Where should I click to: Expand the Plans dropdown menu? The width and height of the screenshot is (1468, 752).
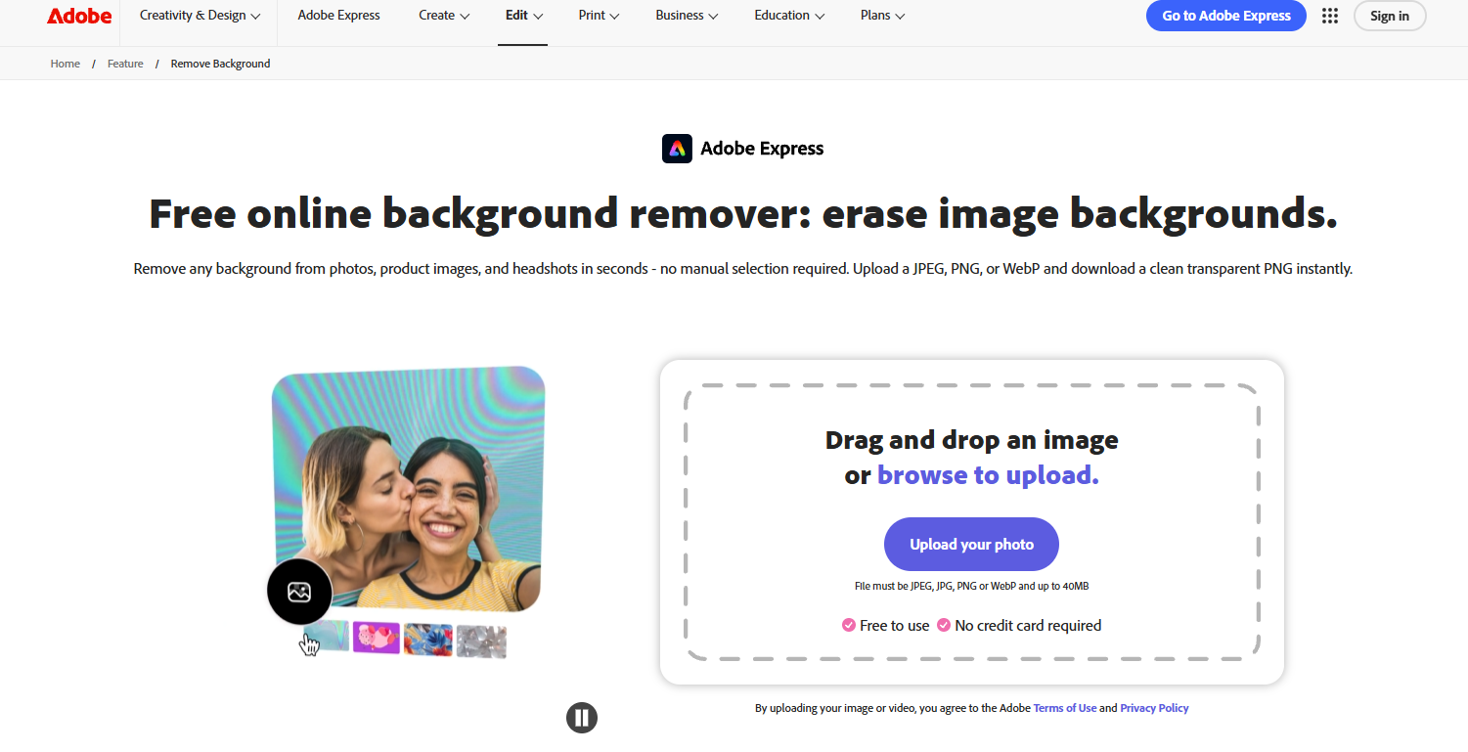[882, 16]
